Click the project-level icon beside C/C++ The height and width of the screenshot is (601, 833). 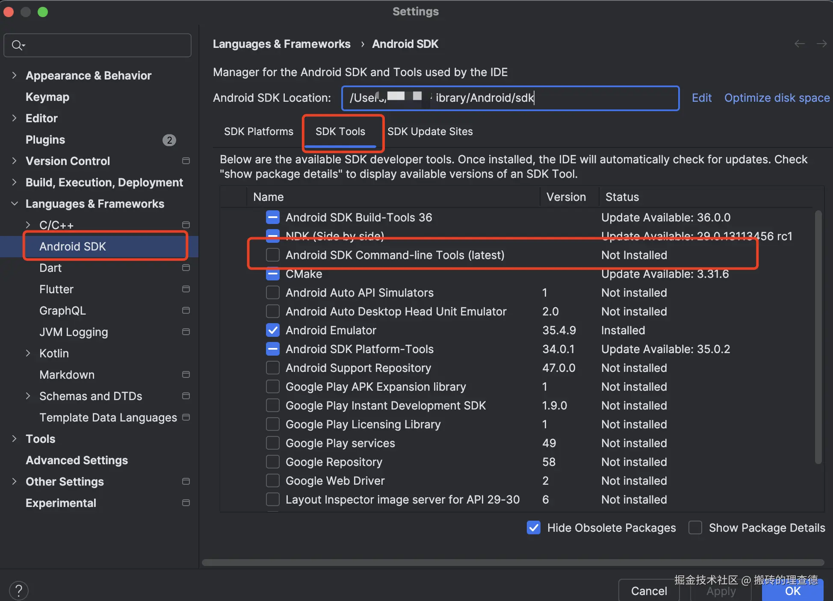coord(186,225)
